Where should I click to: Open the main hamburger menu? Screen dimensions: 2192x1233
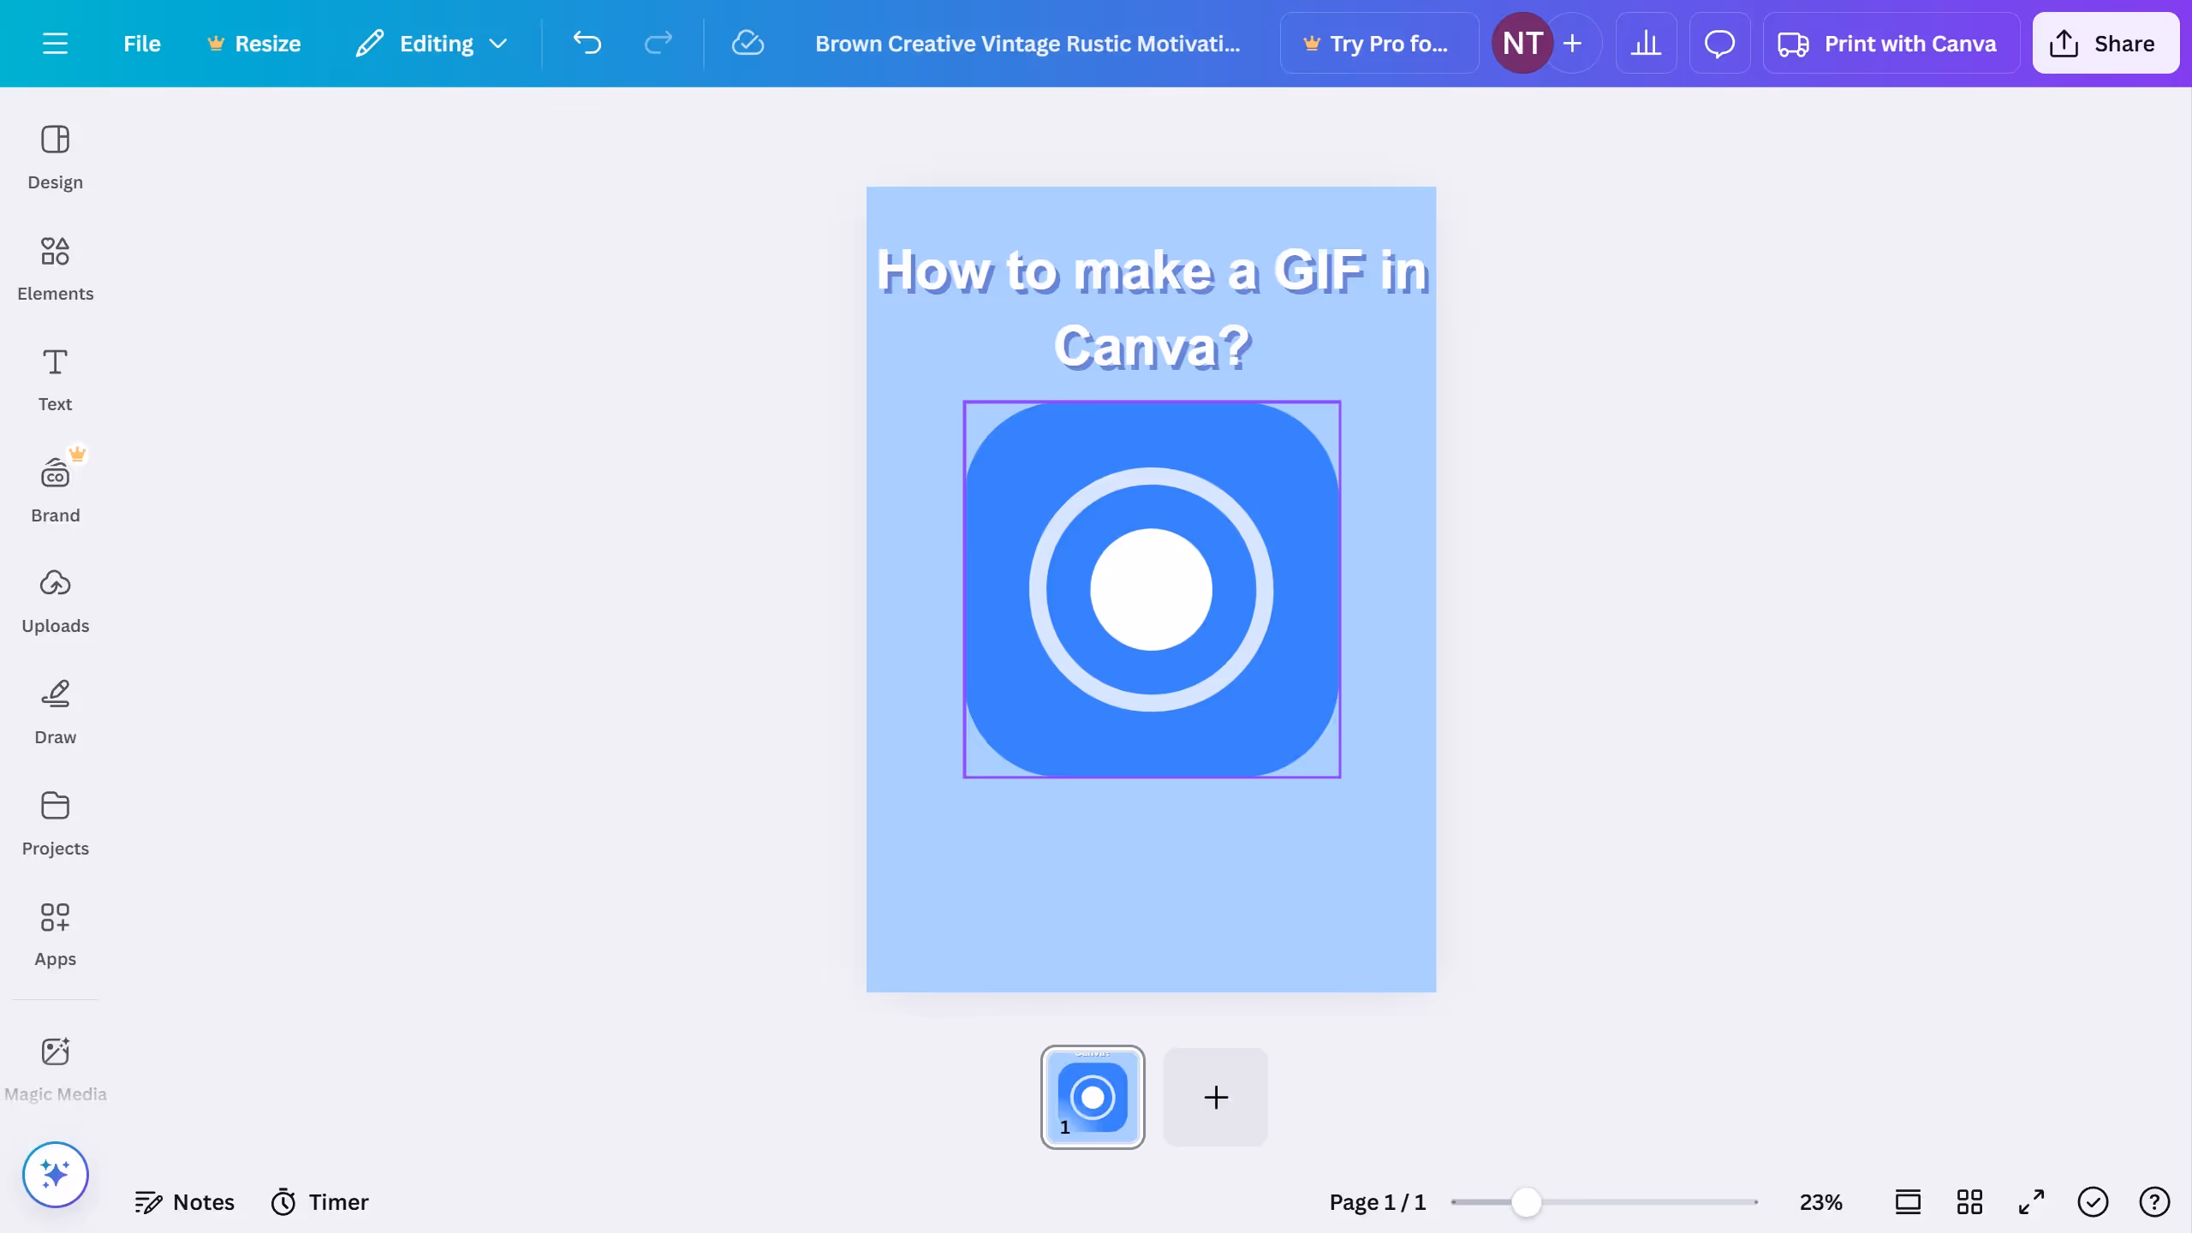coord(55,43)
